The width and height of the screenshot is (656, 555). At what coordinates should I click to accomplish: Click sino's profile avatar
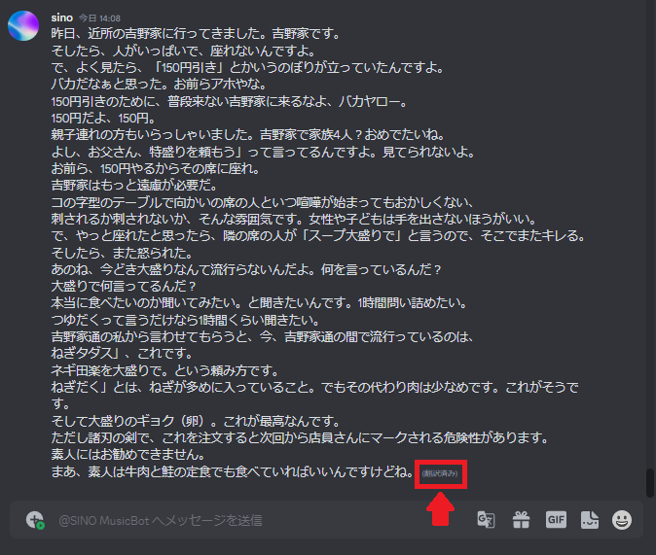[x=23, y=25]
